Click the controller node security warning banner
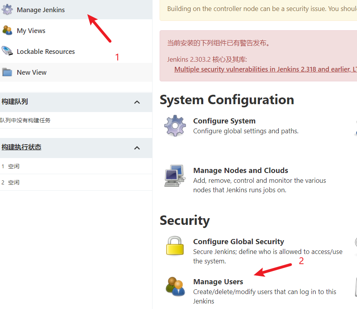 (258, 10)
